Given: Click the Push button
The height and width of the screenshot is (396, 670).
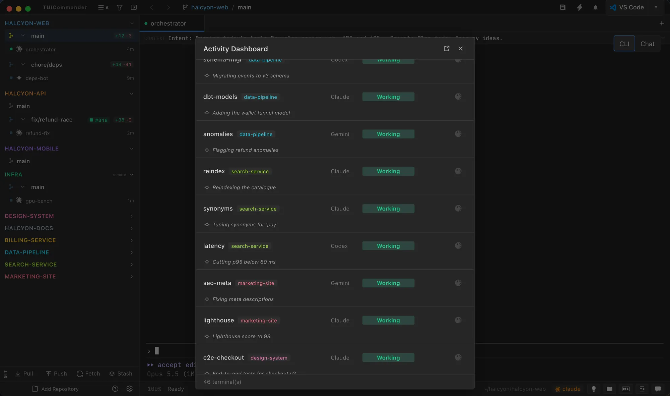Looking at the screenshot, I should [56, 374].
